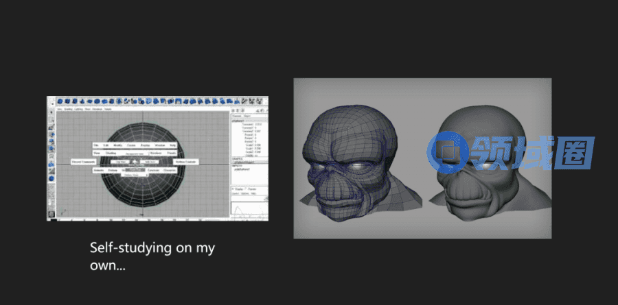Viewport: 618px width, 305px height.
Task: Click the fourth tool in the left toolbox
Action: coord(51,134)
